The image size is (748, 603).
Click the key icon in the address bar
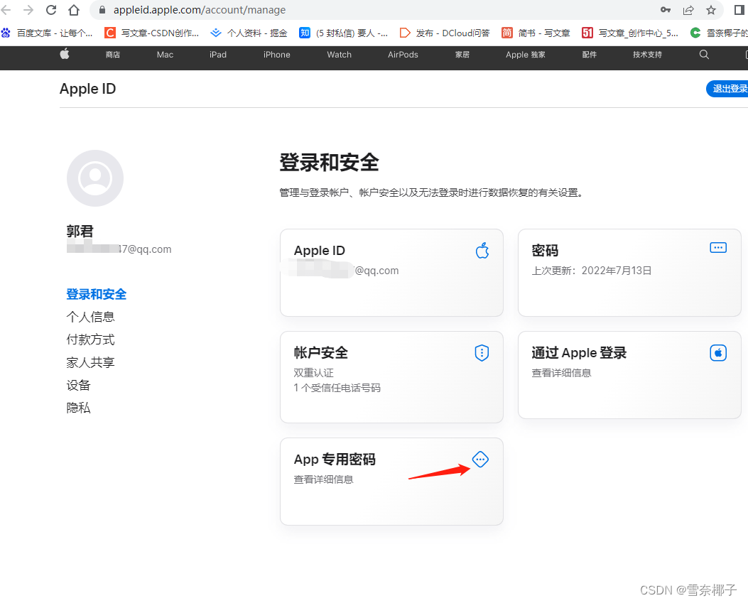click(665, 10)
